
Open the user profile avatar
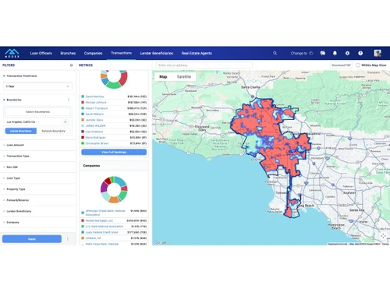coord(378,53)
